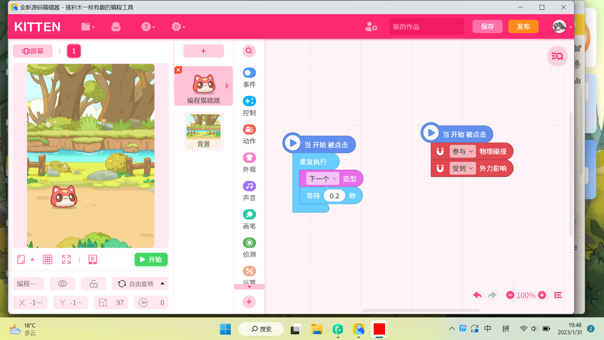Image resolution: width=604 pixels, height=340 pixels.
Task: Click the block search magnifier icon
Action: [249, 51]
